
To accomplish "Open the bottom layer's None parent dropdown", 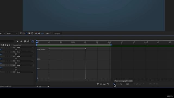I will [x=24, y=72].
